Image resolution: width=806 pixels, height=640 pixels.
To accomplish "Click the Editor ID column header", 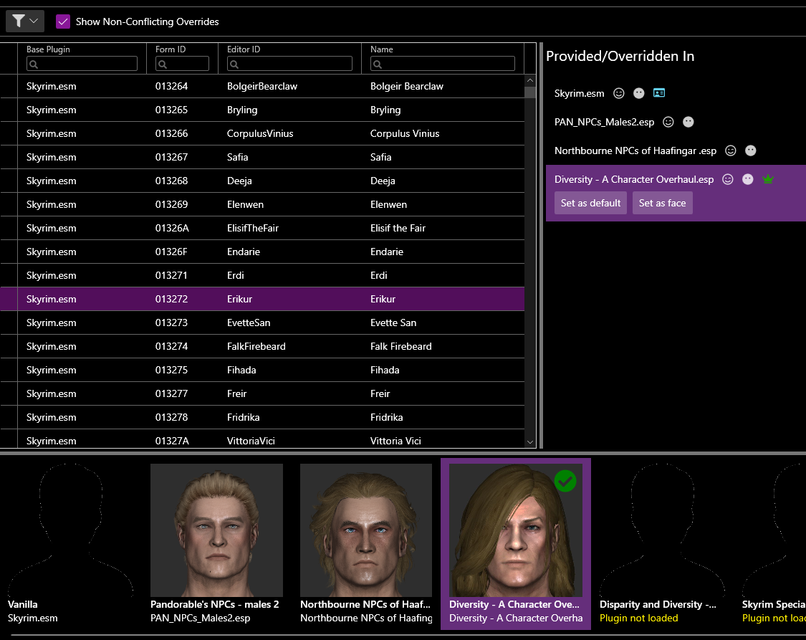I will (x=244, y=49).
